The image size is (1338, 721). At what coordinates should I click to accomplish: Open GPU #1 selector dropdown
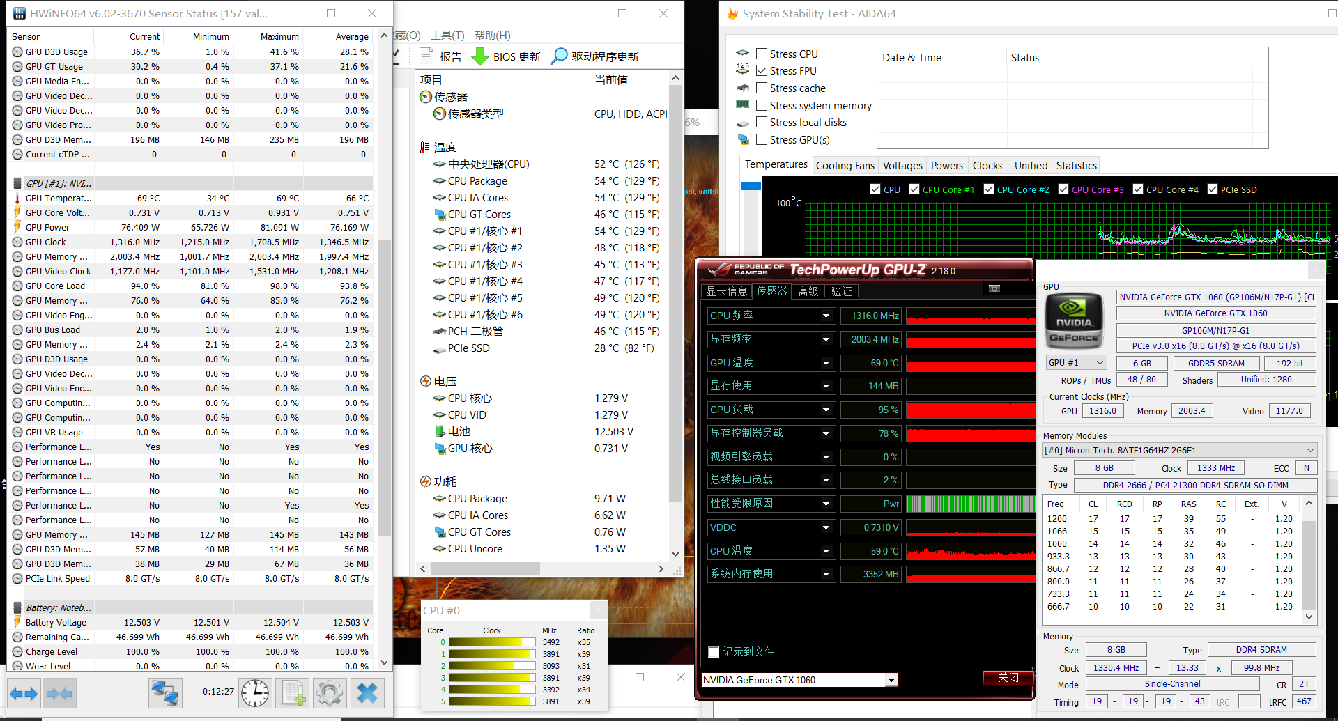(1076, 363)
